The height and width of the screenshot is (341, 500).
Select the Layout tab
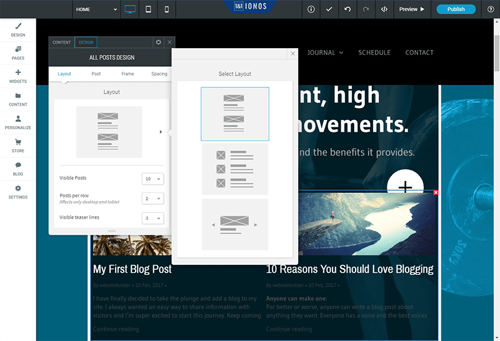click(64, 74)
